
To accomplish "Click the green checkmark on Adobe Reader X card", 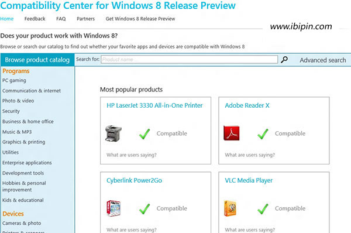I will 263,133.
